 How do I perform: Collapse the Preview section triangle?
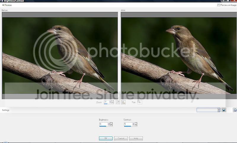[x=3, y=5]
